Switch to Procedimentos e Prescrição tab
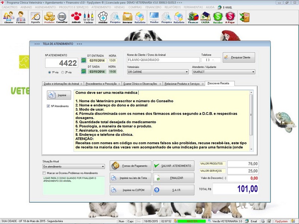Image resolution: width=299 pixels, height=224 pixels. click(103, 84)
